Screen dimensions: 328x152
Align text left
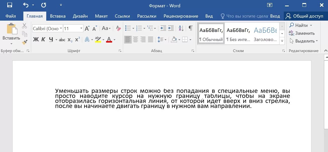coord(128,40)
